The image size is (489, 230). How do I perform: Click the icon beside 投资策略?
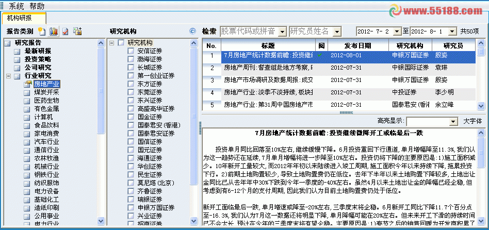pyautogui.click(x=17, y=59)
